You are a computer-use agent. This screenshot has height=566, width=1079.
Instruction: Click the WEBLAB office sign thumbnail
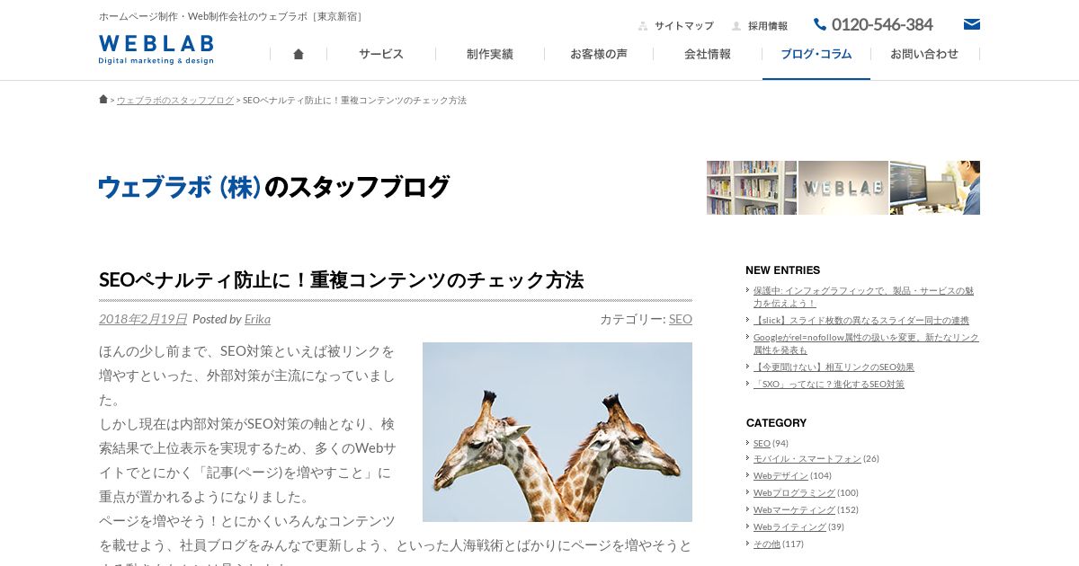point(843,188)
